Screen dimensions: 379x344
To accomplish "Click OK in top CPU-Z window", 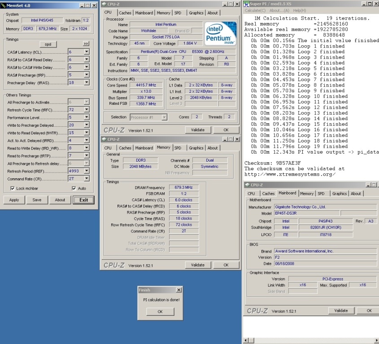I will click(226, 130).
